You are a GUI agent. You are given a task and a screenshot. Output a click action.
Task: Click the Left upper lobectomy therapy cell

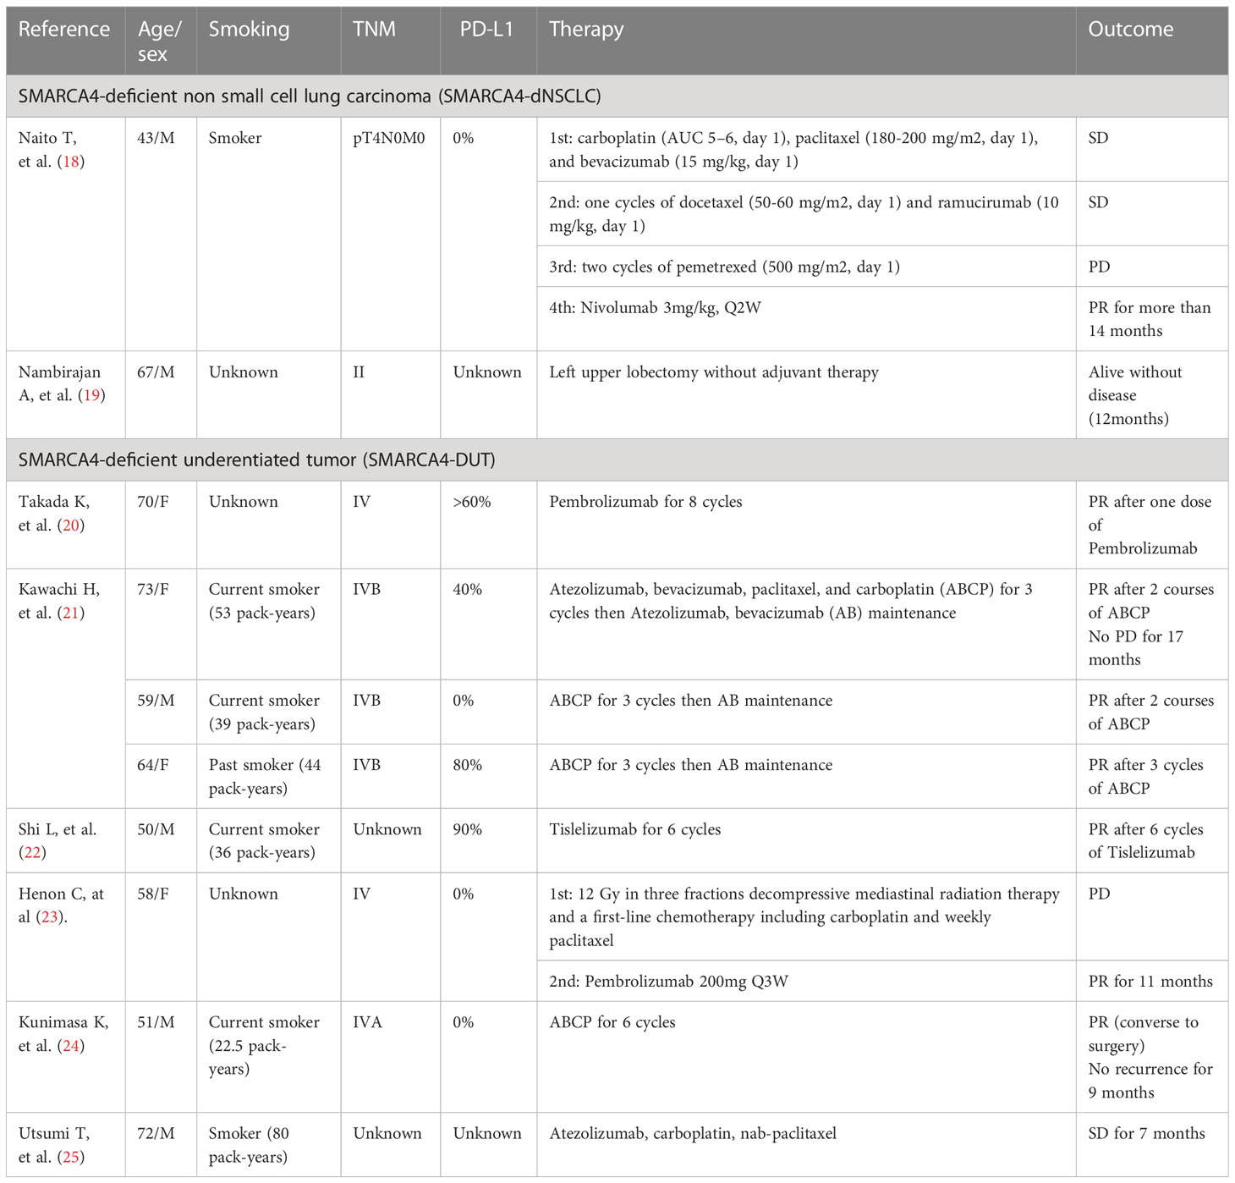coord(806,395)
